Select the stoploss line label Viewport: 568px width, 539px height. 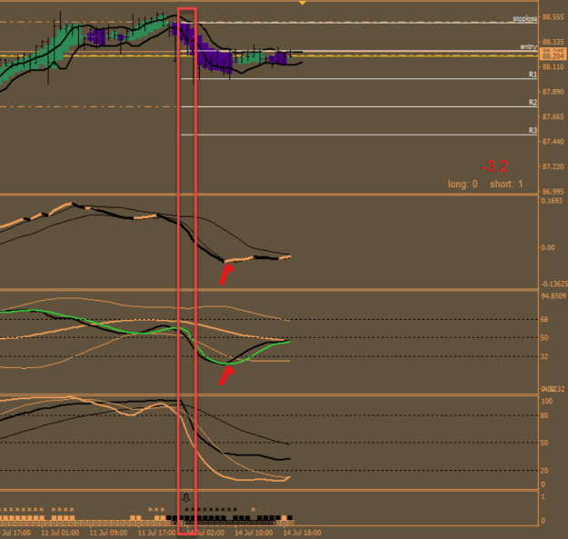(525, 18)
